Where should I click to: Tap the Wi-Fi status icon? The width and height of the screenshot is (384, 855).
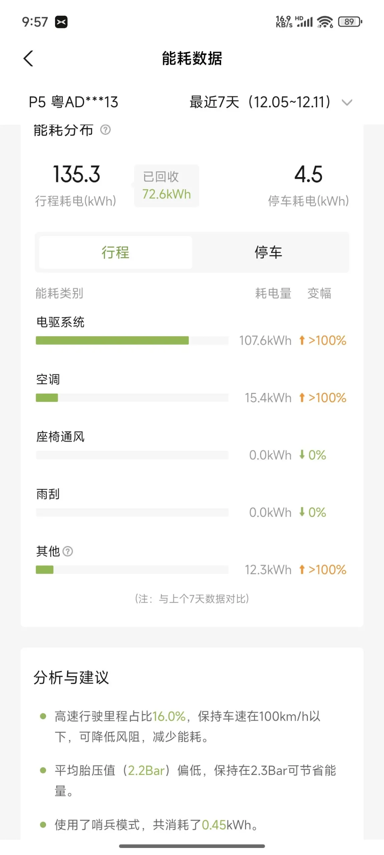[325, 22]
